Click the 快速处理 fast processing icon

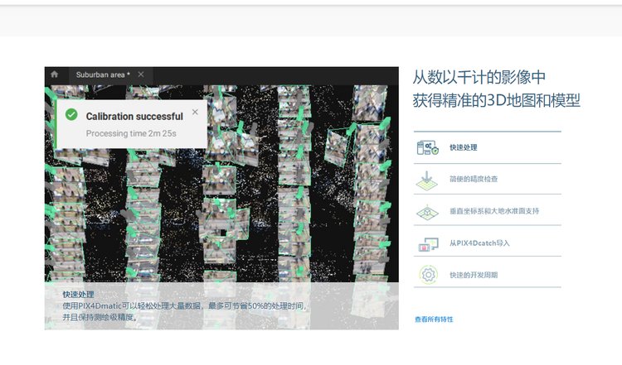(x=427, y=147)
